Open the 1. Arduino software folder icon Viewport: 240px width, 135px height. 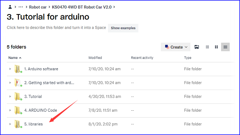click(x=18, y=69)
